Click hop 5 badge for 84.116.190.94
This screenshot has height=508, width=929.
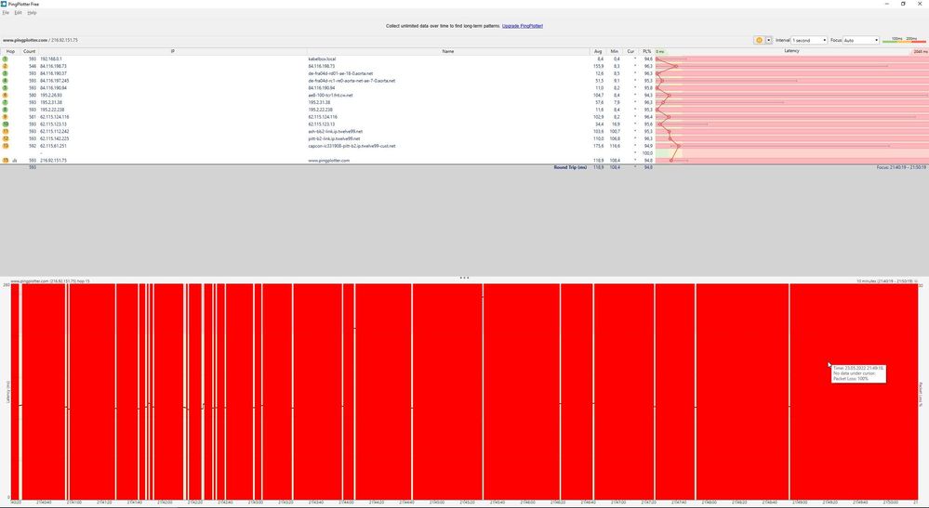6,87
